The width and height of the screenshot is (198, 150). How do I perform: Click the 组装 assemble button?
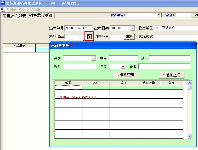click(x=129, y=37)
